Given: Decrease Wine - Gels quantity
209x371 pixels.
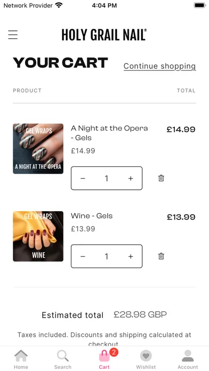Looking at the screenshot, I should (x=83, y=256).
